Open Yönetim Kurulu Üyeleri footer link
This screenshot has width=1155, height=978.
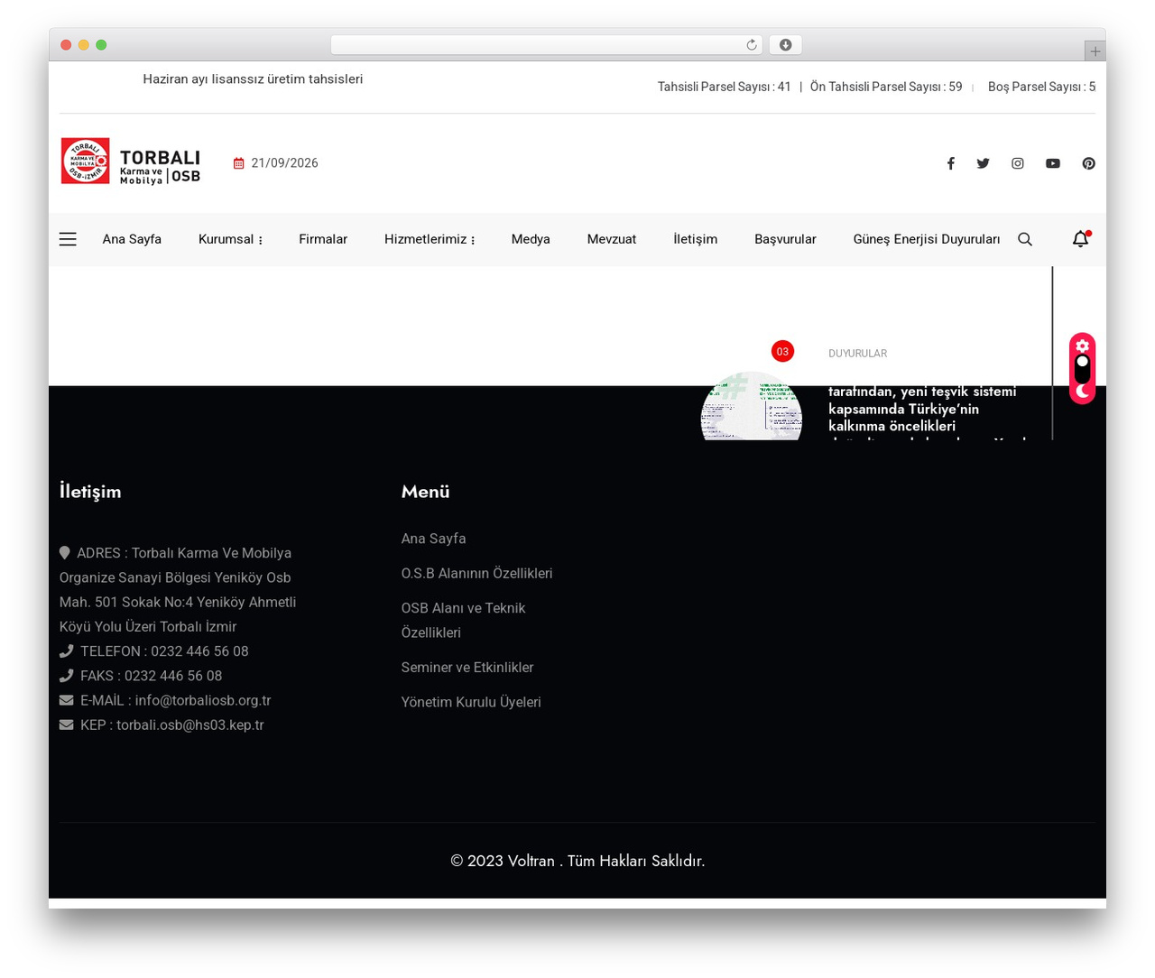471,702
